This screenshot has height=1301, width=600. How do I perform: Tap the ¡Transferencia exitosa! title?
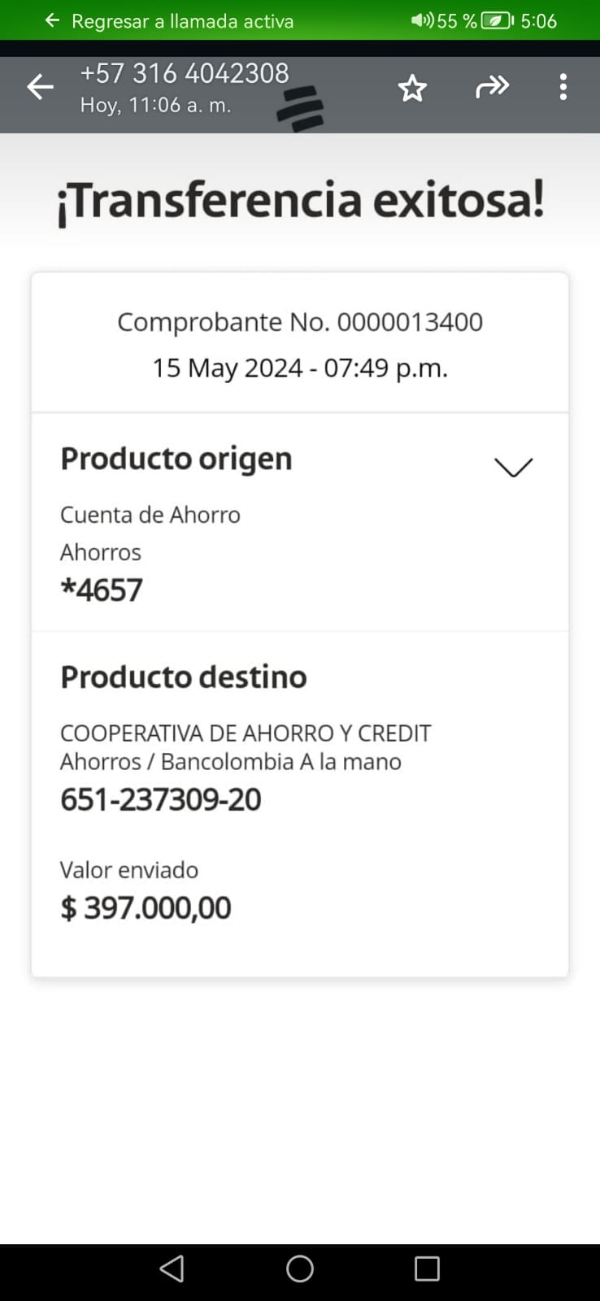point(300,201)
